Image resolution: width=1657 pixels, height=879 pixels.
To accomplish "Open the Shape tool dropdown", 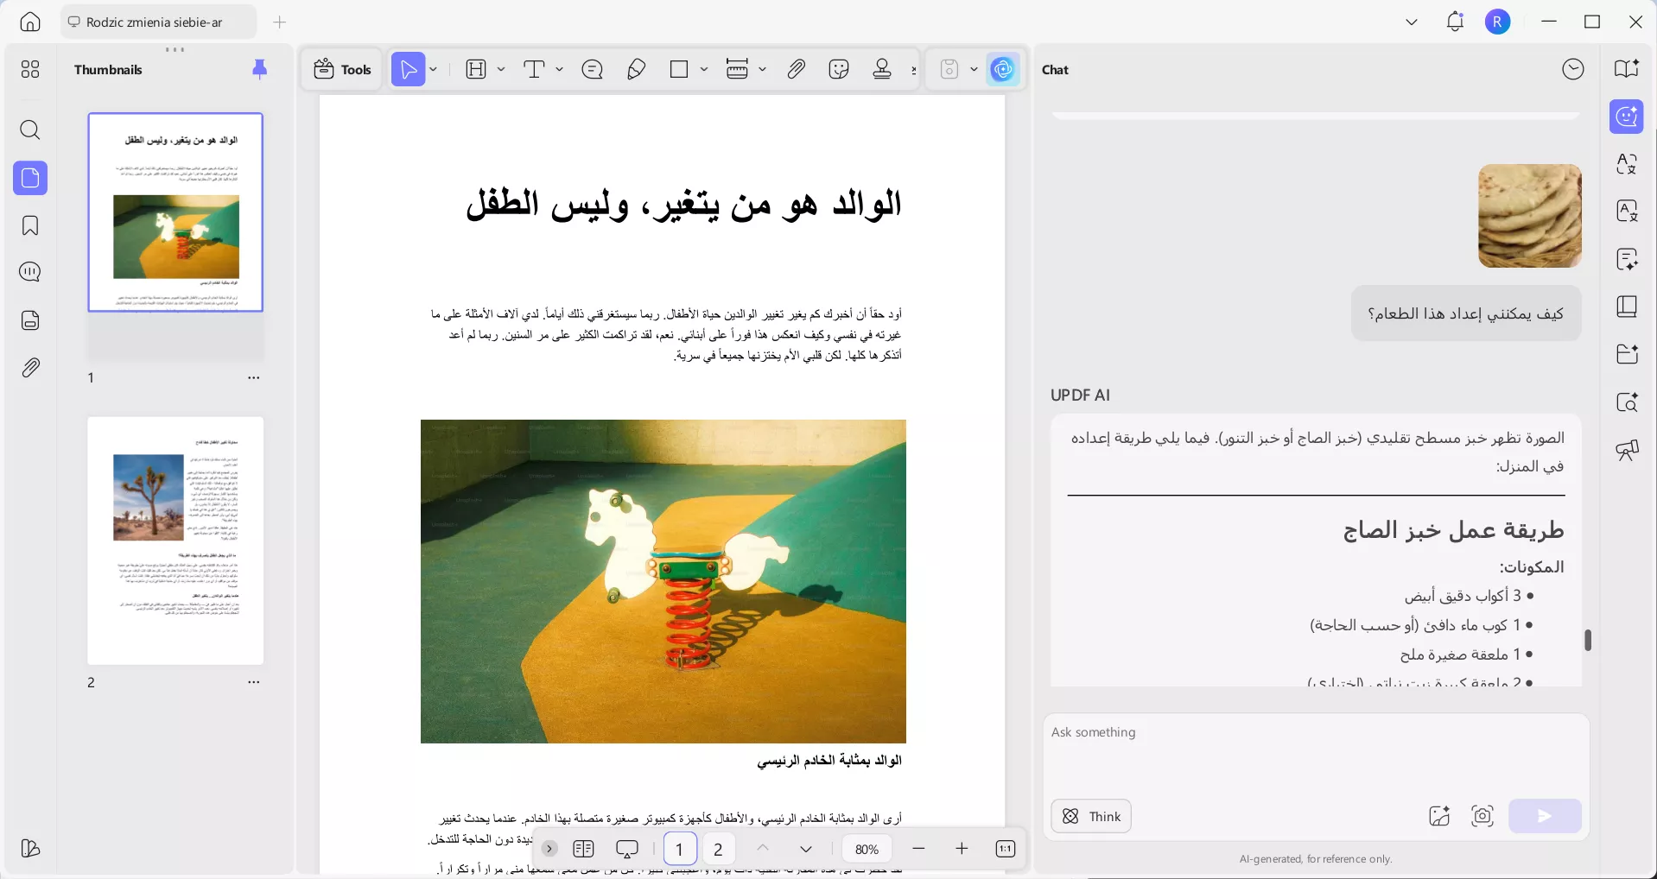I will [x=702, y=69].
